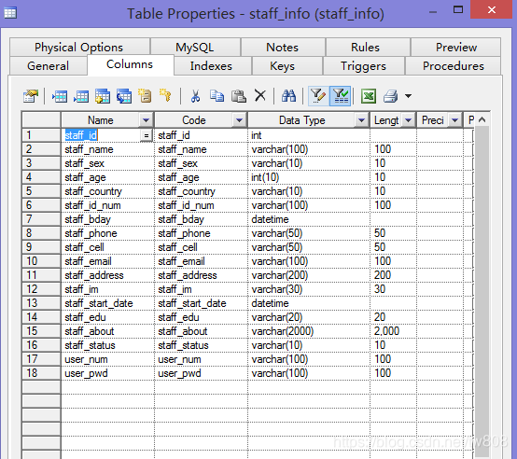Click the int(10) Data Type cell
The width and height of the screenshot is (517, 459).
tap(309, 177)
